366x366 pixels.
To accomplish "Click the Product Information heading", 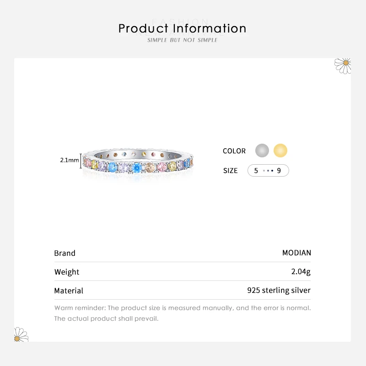I will point(183,28).
